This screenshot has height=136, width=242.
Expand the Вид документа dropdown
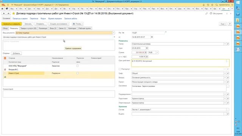(113, 33)
